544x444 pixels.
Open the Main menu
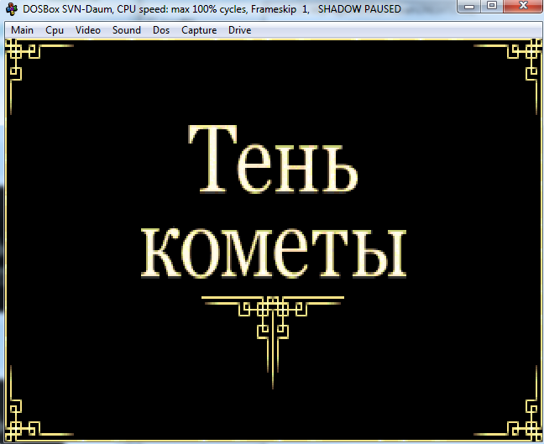point(22,30)
